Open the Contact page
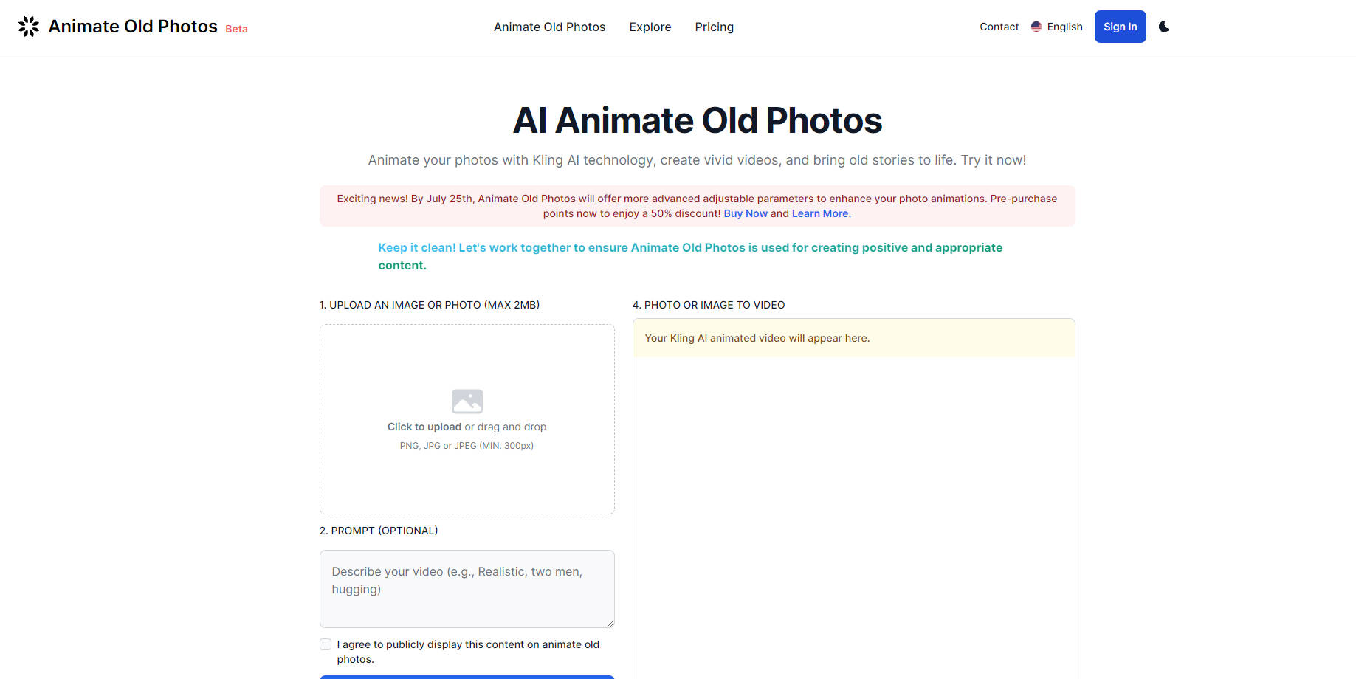 point(999,27)
